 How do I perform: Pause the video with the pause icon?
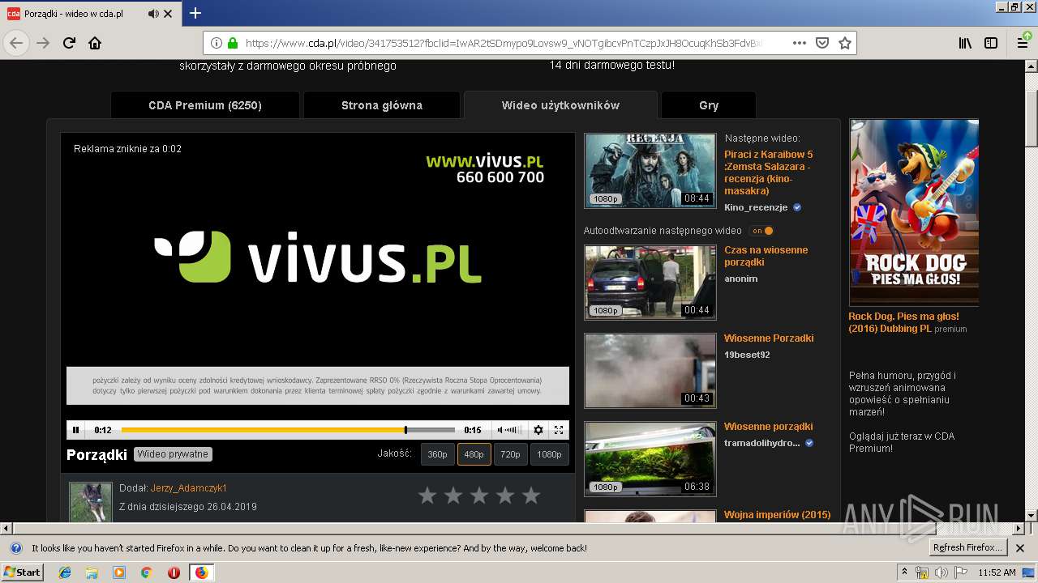tap(76, 430)
